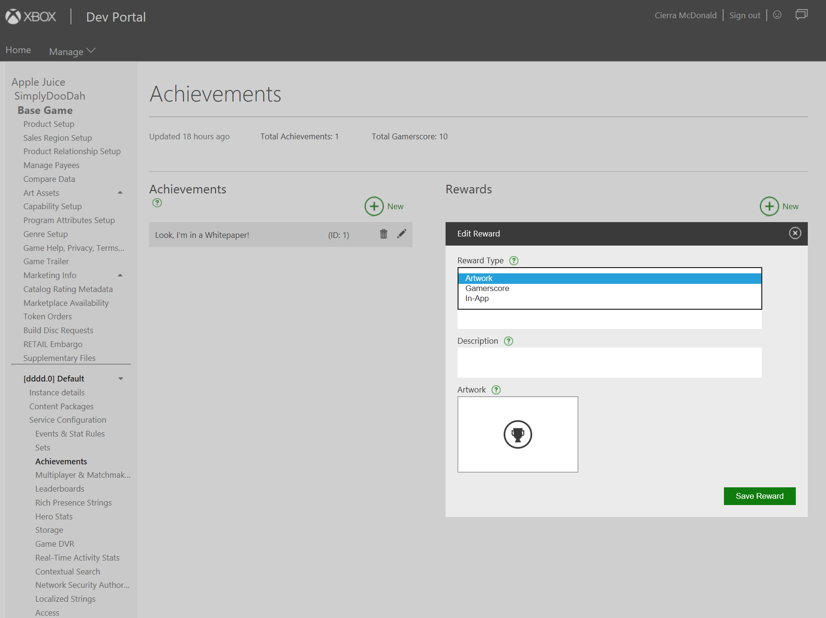Click the Xbox logo icon
The height and width of the screenshot is (618, 826).
[13, 17]
